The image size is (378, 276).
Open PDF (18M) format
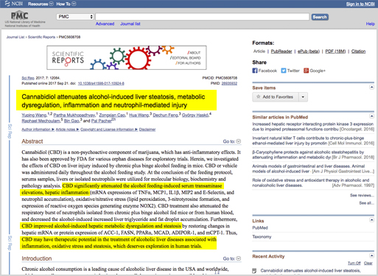[335, 52]
